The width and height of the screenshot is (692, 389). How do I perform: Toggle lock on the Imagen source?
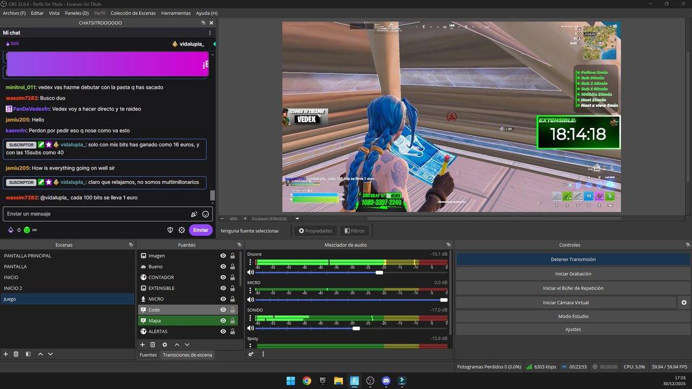pos(232,256)
